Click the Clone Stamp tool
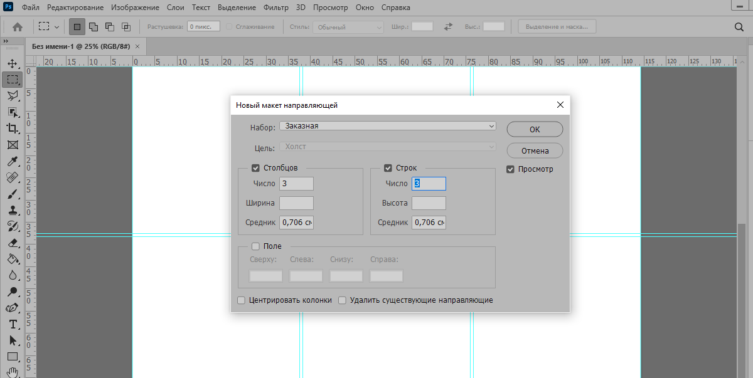 pos(13,210)
